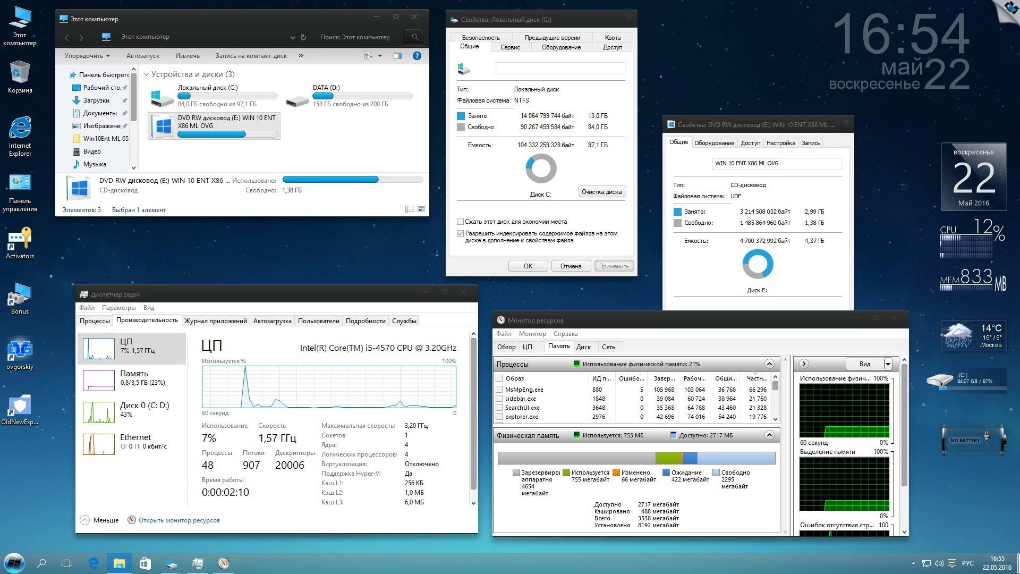Open the View dropdown arrow in Resource Monitor
Viewport: 1020px width, 574px height.
click(887, 364)
